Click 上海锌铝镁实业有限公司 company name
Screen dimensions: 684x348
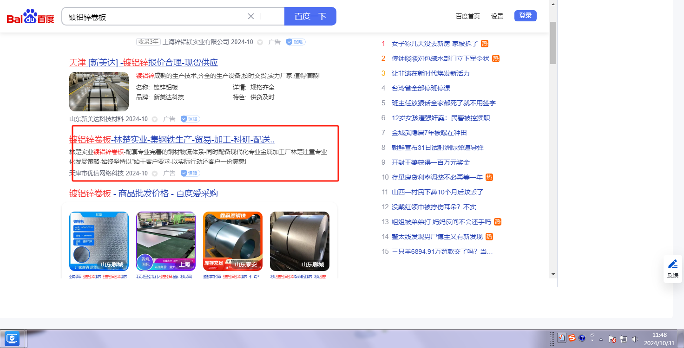pyautogui.click(x=196, y=42)
